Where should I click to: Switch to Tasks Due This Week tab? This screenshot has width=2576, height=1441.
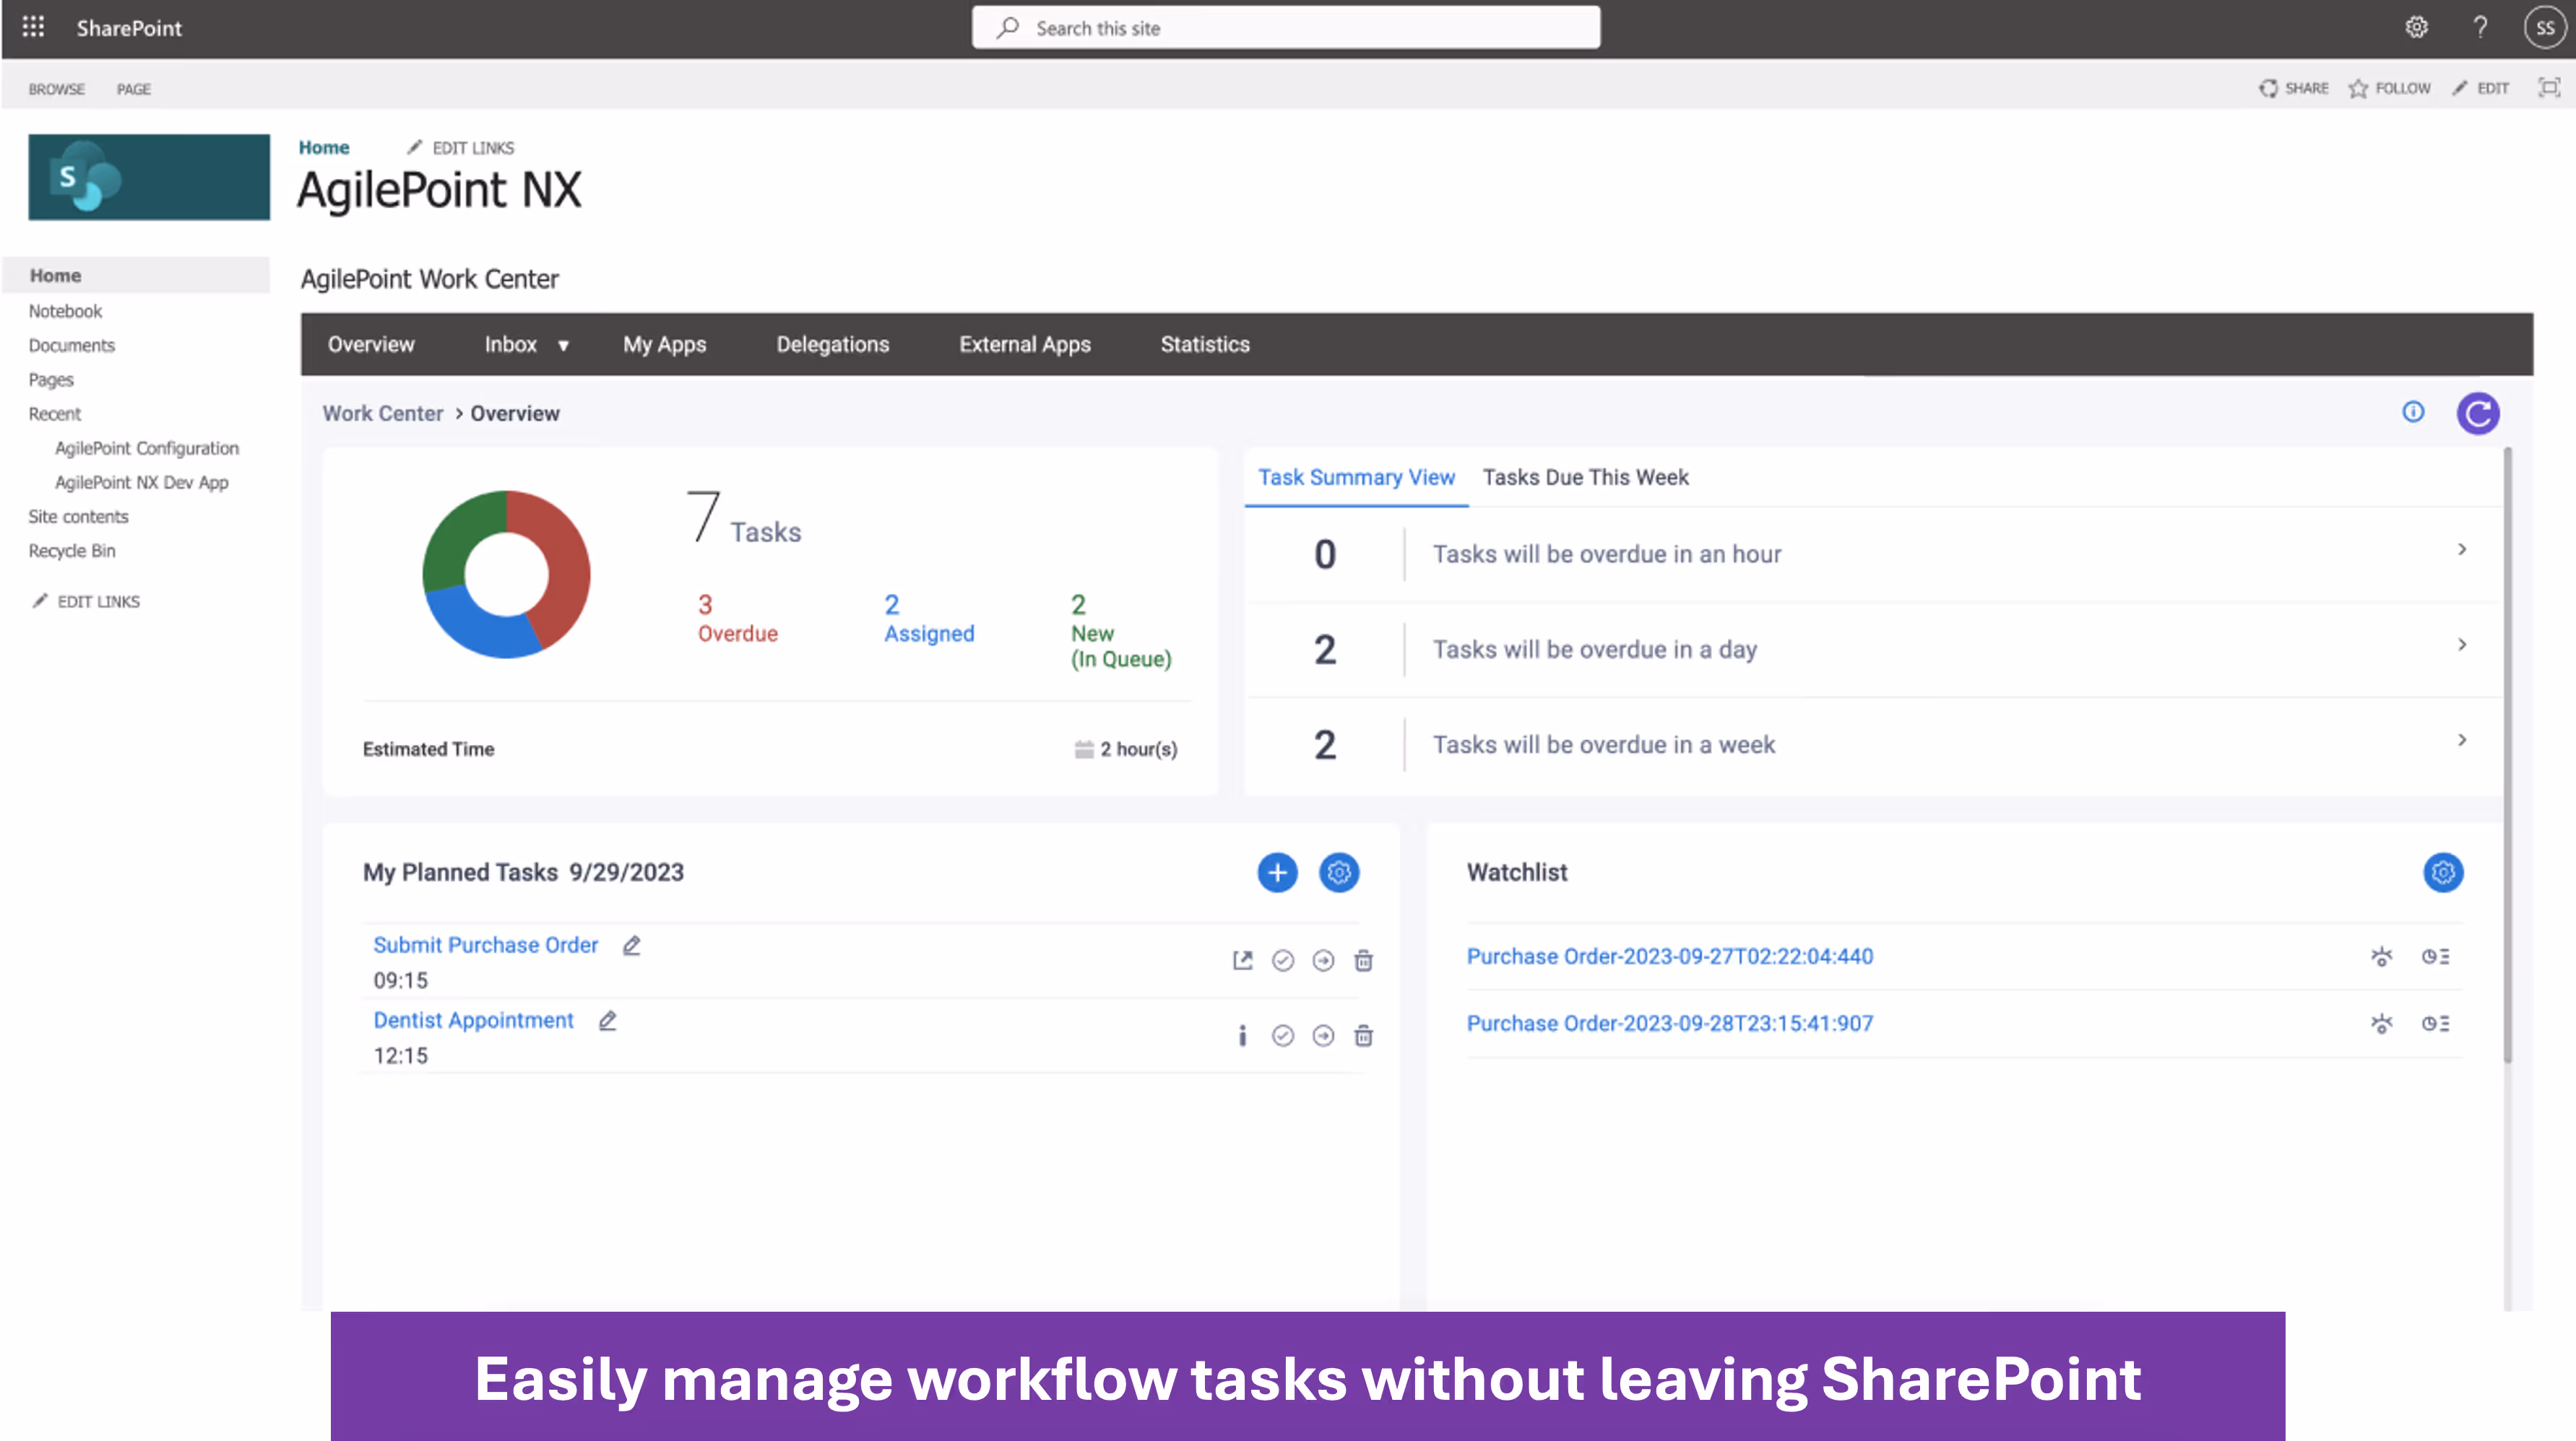[1585, 476]
